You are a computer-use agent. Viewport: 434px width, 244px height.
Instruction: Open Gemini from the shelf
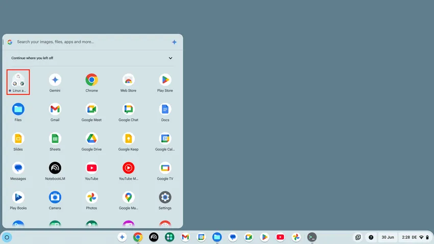pos(122,237)
